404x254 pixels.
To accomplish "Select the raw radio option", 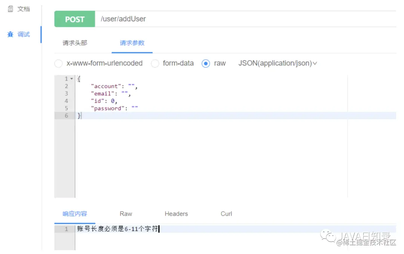I will click(x=206, y=63).
